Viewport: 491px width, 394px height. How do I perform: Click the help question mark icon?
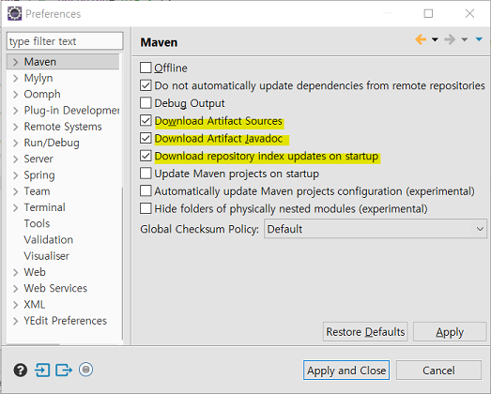(x=21, y=371)
